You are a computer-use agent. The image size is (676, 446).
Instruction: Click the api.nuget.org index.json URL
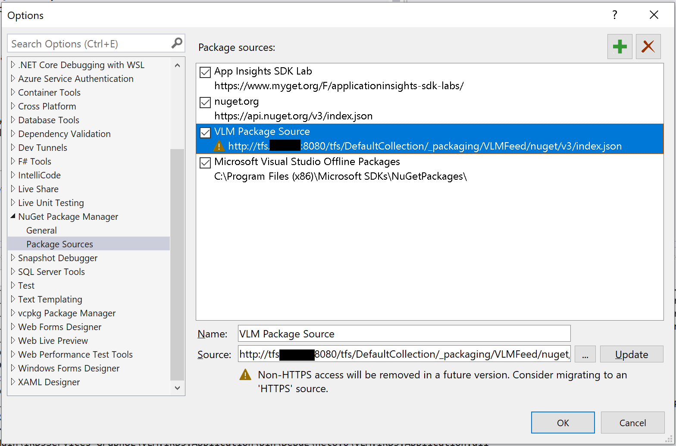294,116
